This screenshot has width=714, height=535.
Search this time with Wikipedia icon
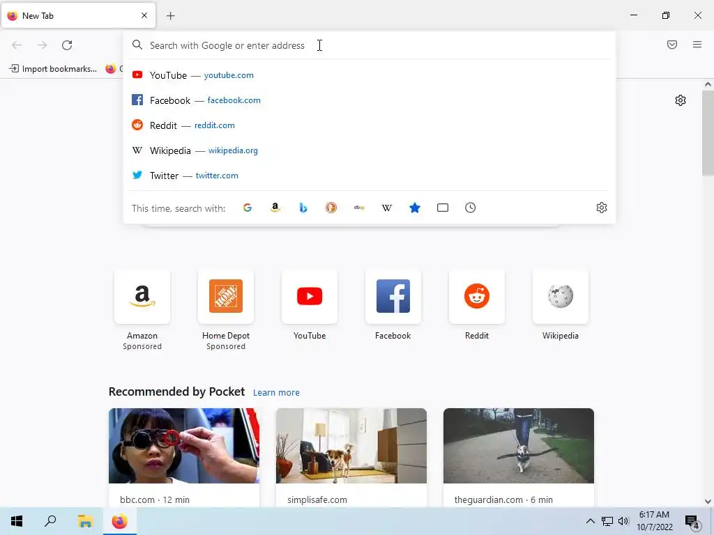(x=386, y=208)
